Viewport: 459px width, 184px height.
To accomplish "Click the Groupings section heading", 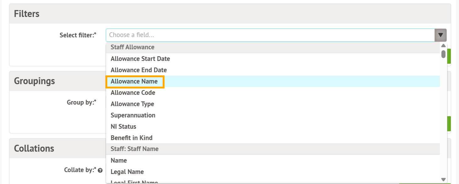I will (x=35, y=81).
